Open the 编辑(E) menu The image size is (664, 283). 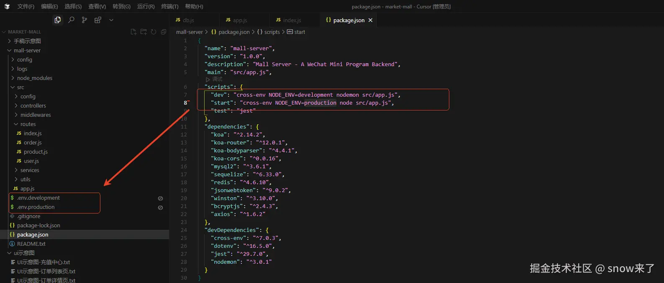(x=49, y=6)
